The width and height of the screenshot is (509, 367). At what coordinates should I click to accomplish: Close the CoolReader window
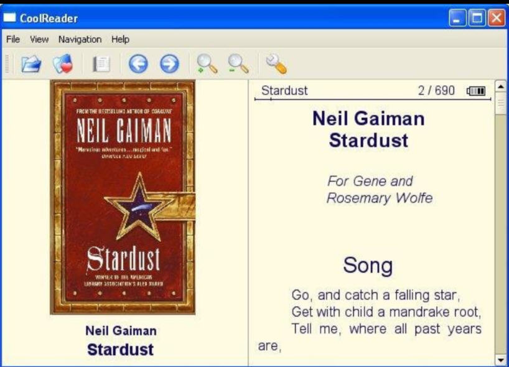(497, 18)
